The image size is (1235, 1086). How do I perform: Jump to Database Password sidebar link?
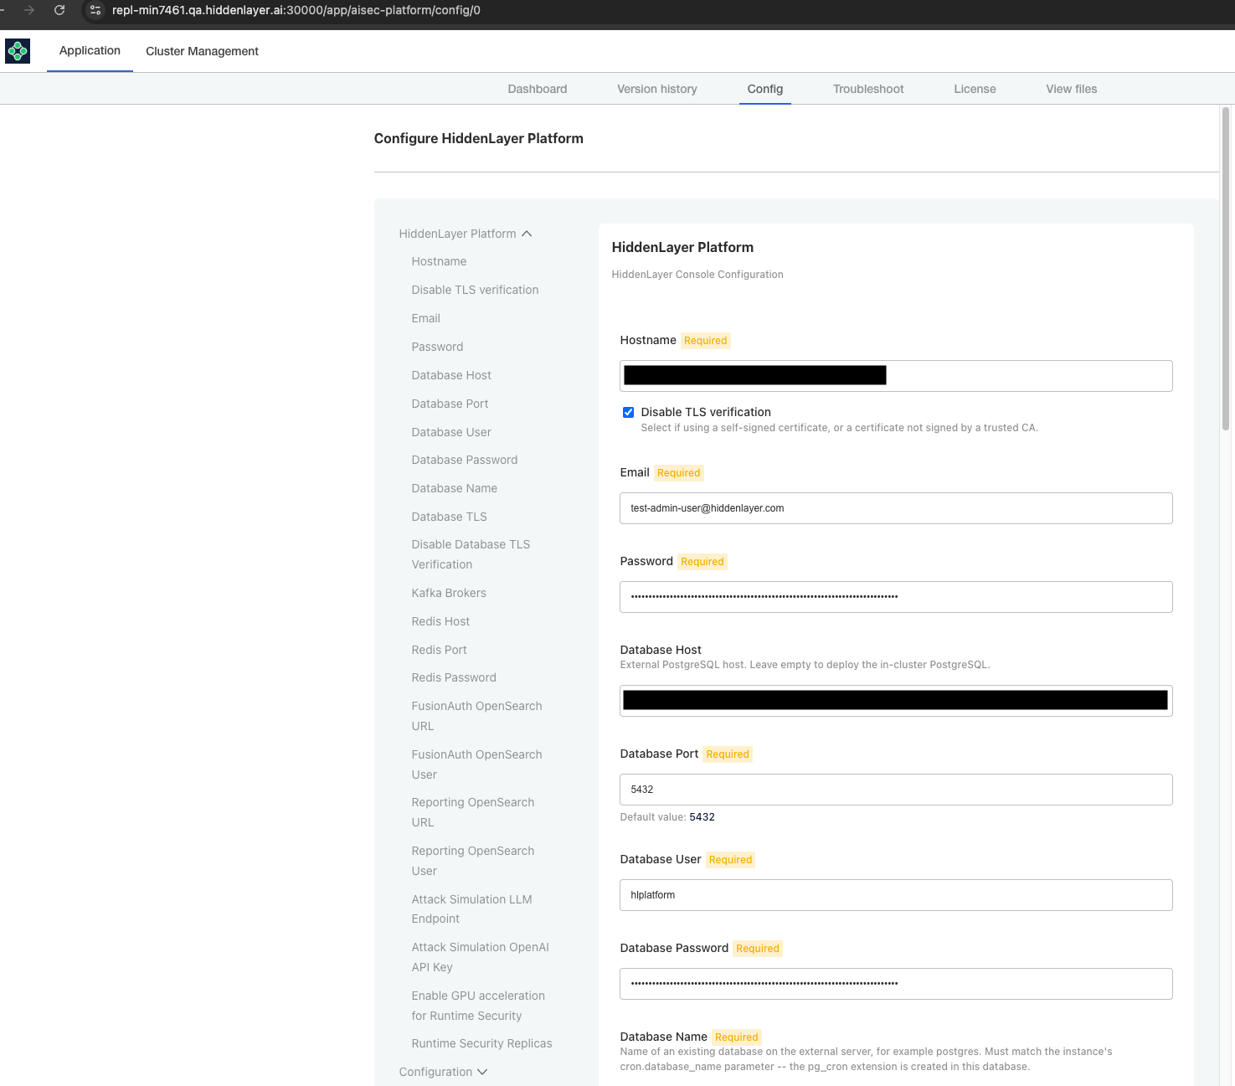pyautogui.click(x=465, y=460)
